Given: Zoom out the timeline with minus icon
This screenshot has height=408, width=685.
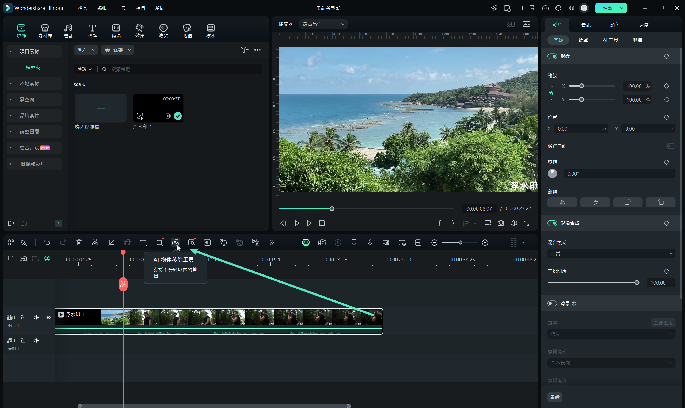Looking at the screenshot, I should (434, 242).
